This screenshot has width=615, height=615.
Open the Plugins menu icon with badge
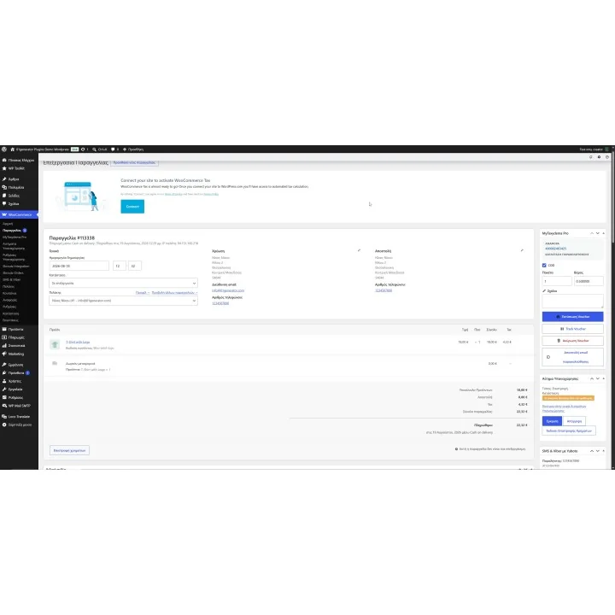click(4, 372)
